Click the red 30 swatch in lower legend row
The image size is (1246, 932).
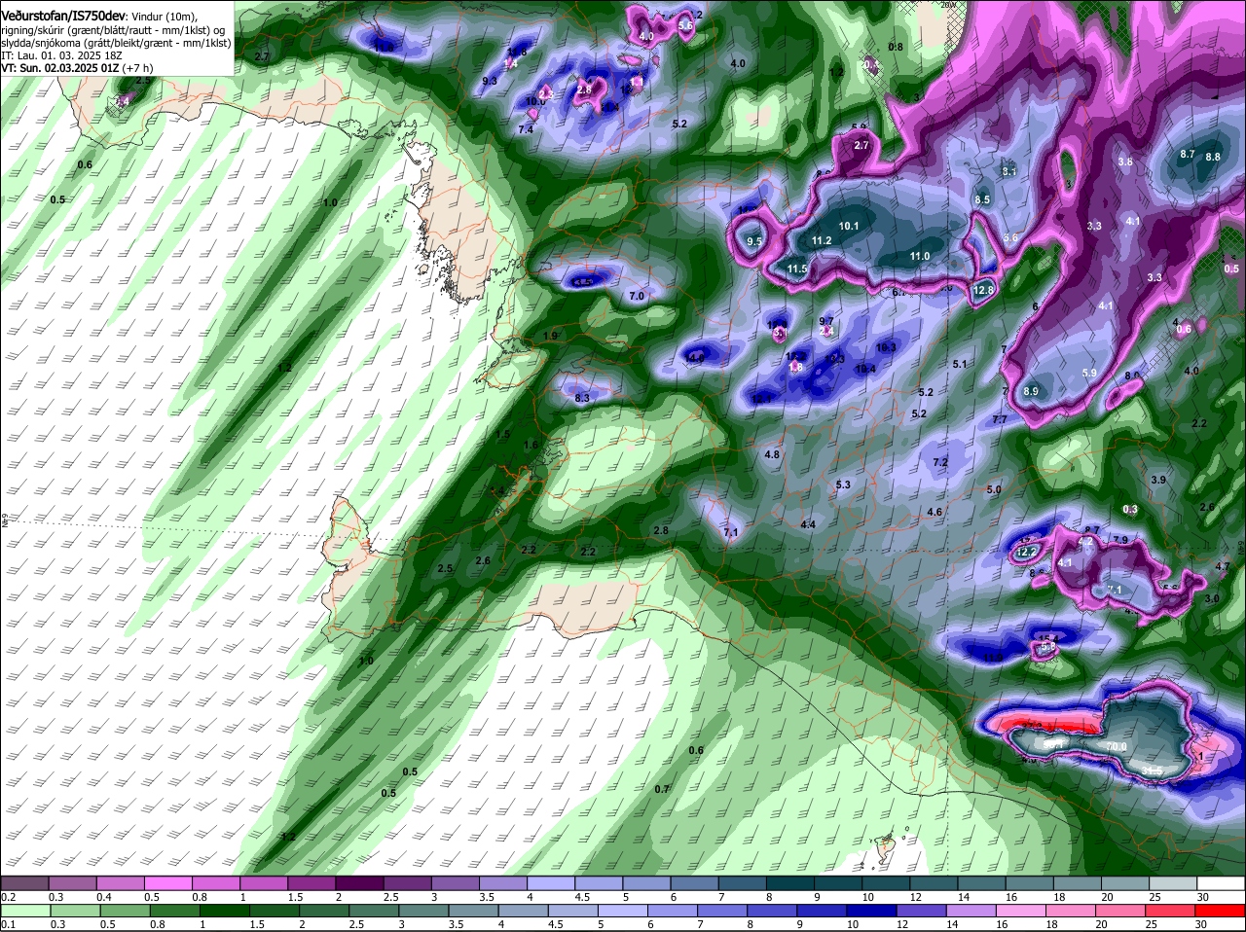[1219, 911]
